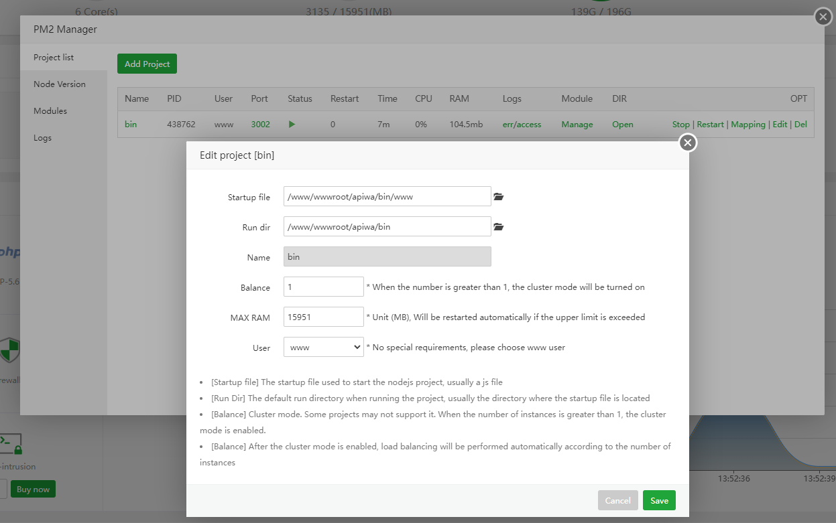This screenshot has width=836, height=523.
Task: Select Logs in the PM2 sidebar
Action: pyautogui.click(x=42, y=138)
